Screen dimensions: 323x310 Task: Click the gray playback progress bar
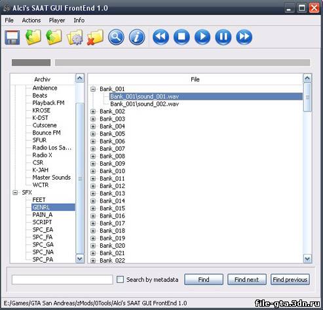(x=182, y=63)
